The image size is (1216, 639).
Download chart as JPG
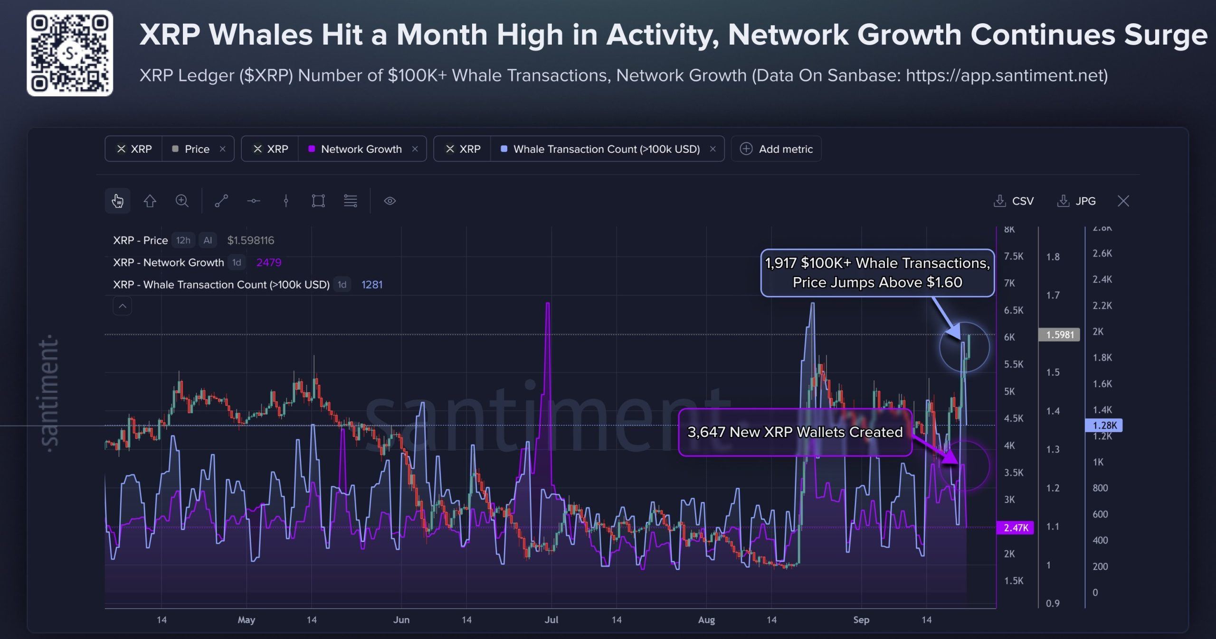point(1076,201)
